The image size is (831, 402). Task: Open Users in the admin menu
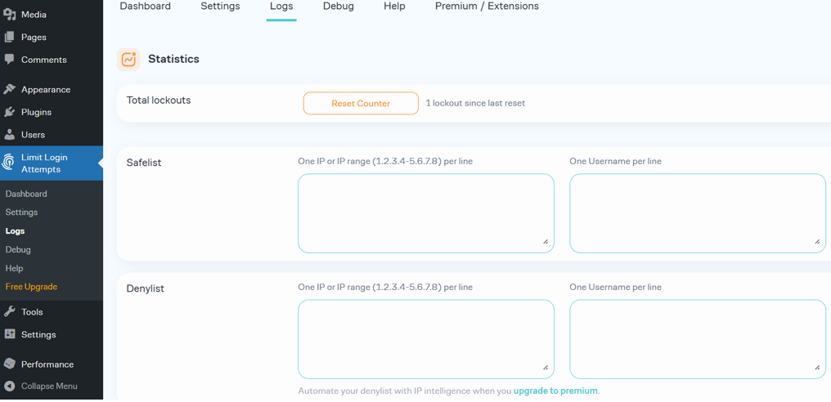point(33,135)
